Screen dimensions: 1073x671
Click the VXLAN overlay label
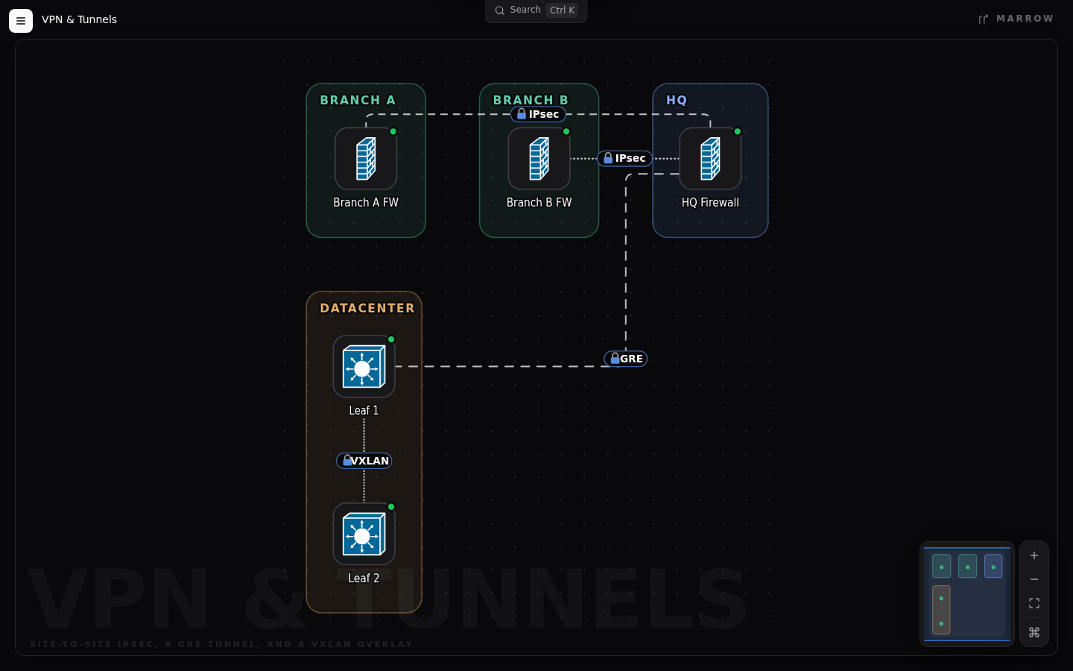tap(364, 461)
